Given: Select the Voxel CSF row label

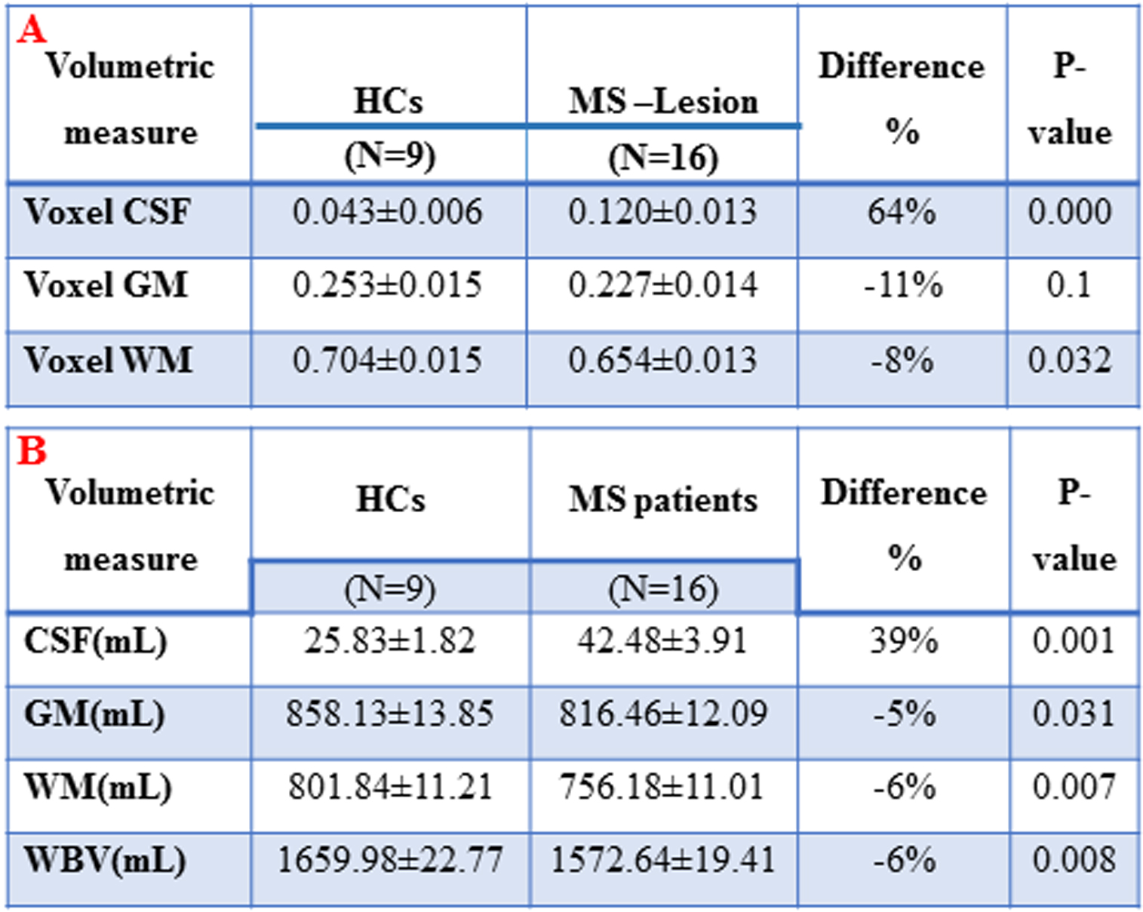Looking at the screenshot, I should [106, 212].
